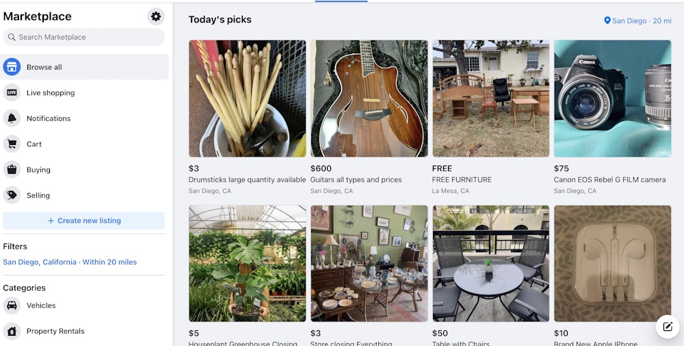Image resolution: width=684 pixels, height=346 pixels.
Task: Click the Create new listing button
Action: [x=83, y=221]
